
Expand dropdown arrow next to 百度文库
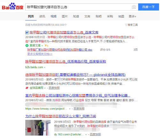pos(42,46)
